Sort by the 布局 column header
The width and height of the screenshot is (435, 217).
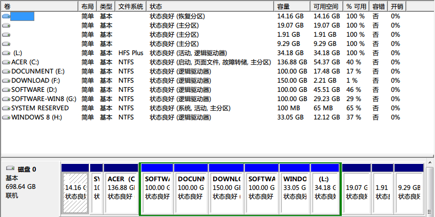pyautogui.click(x=88, y=6)
